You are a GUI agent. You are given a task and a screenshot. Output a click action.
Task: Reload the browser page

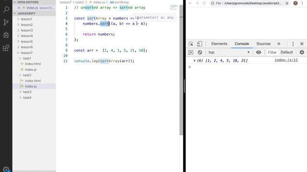[204, 3]
